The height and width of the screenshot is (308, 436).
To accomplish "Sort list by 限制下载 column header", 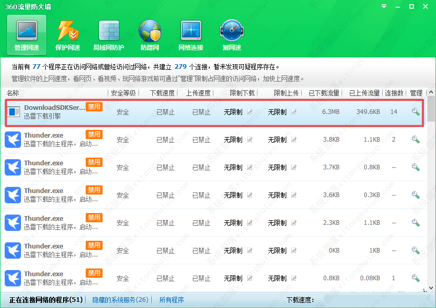I will coord(242,93).
